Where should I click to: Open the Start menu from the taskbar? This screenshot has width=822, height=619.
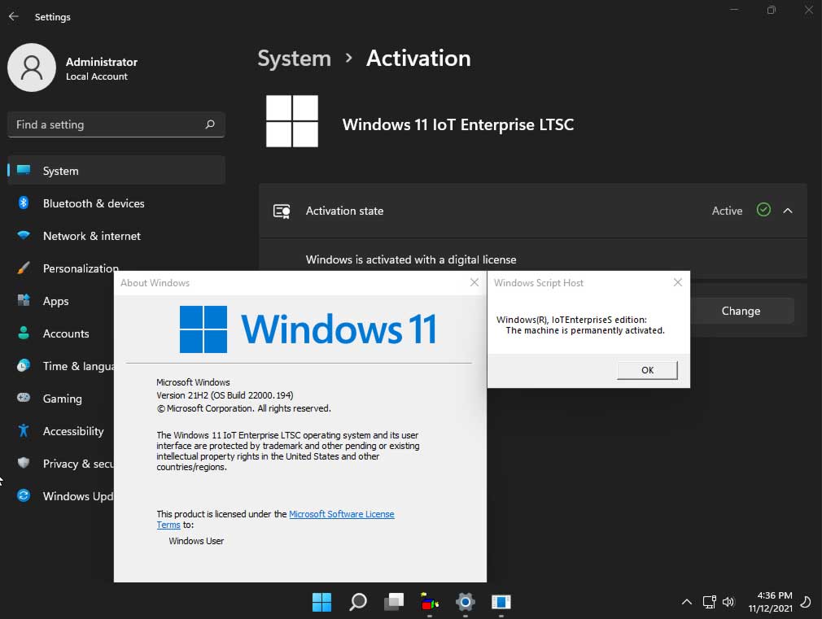pos(321,602)
